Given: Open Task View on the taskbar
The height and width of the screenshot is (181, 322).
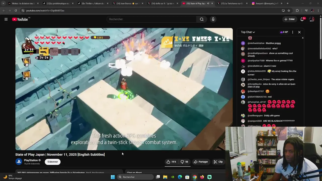Looking at the screenshot, I should (158, 177).
